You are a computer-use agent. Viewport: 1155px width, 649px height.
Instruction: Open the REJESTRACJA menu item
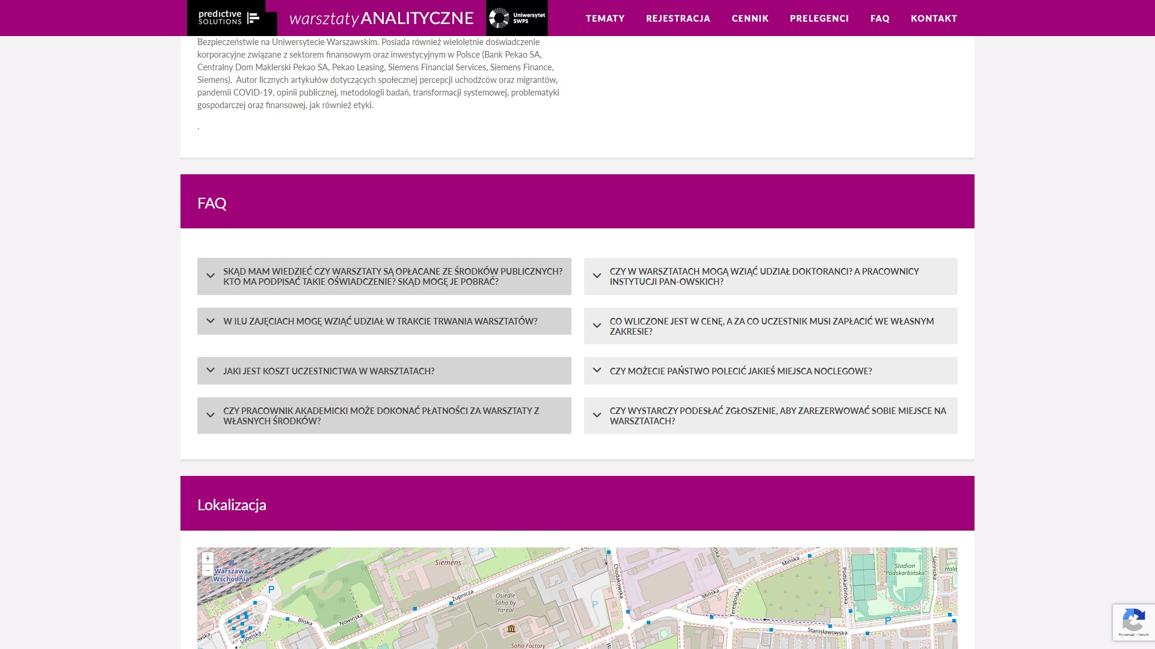[x=678, y=19]
